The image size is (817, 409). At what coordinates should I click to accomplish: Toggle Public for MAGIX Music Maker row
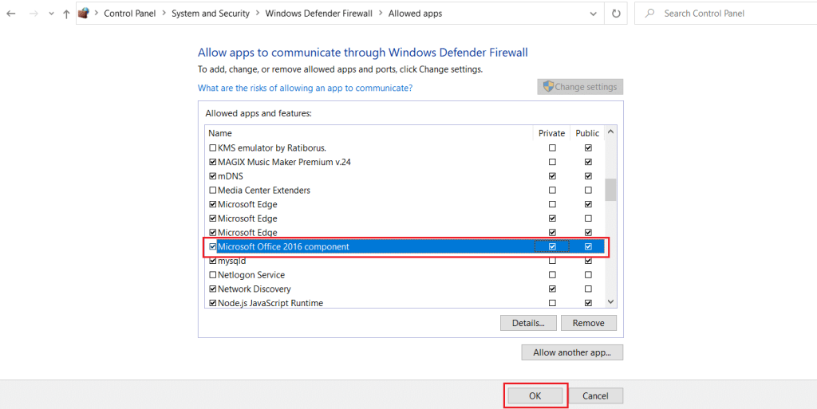(x=588, y=162)
